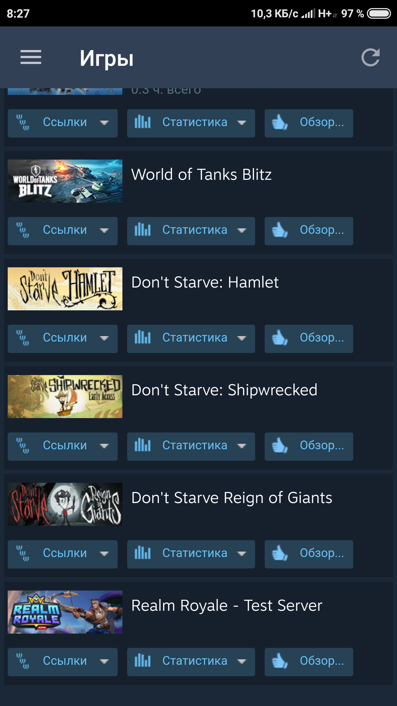The height and width of the screenshot is (706, 397).
Task: Click the thumbs-up icon for Don't Starve Reign of Giants
Action: [280, 553]
